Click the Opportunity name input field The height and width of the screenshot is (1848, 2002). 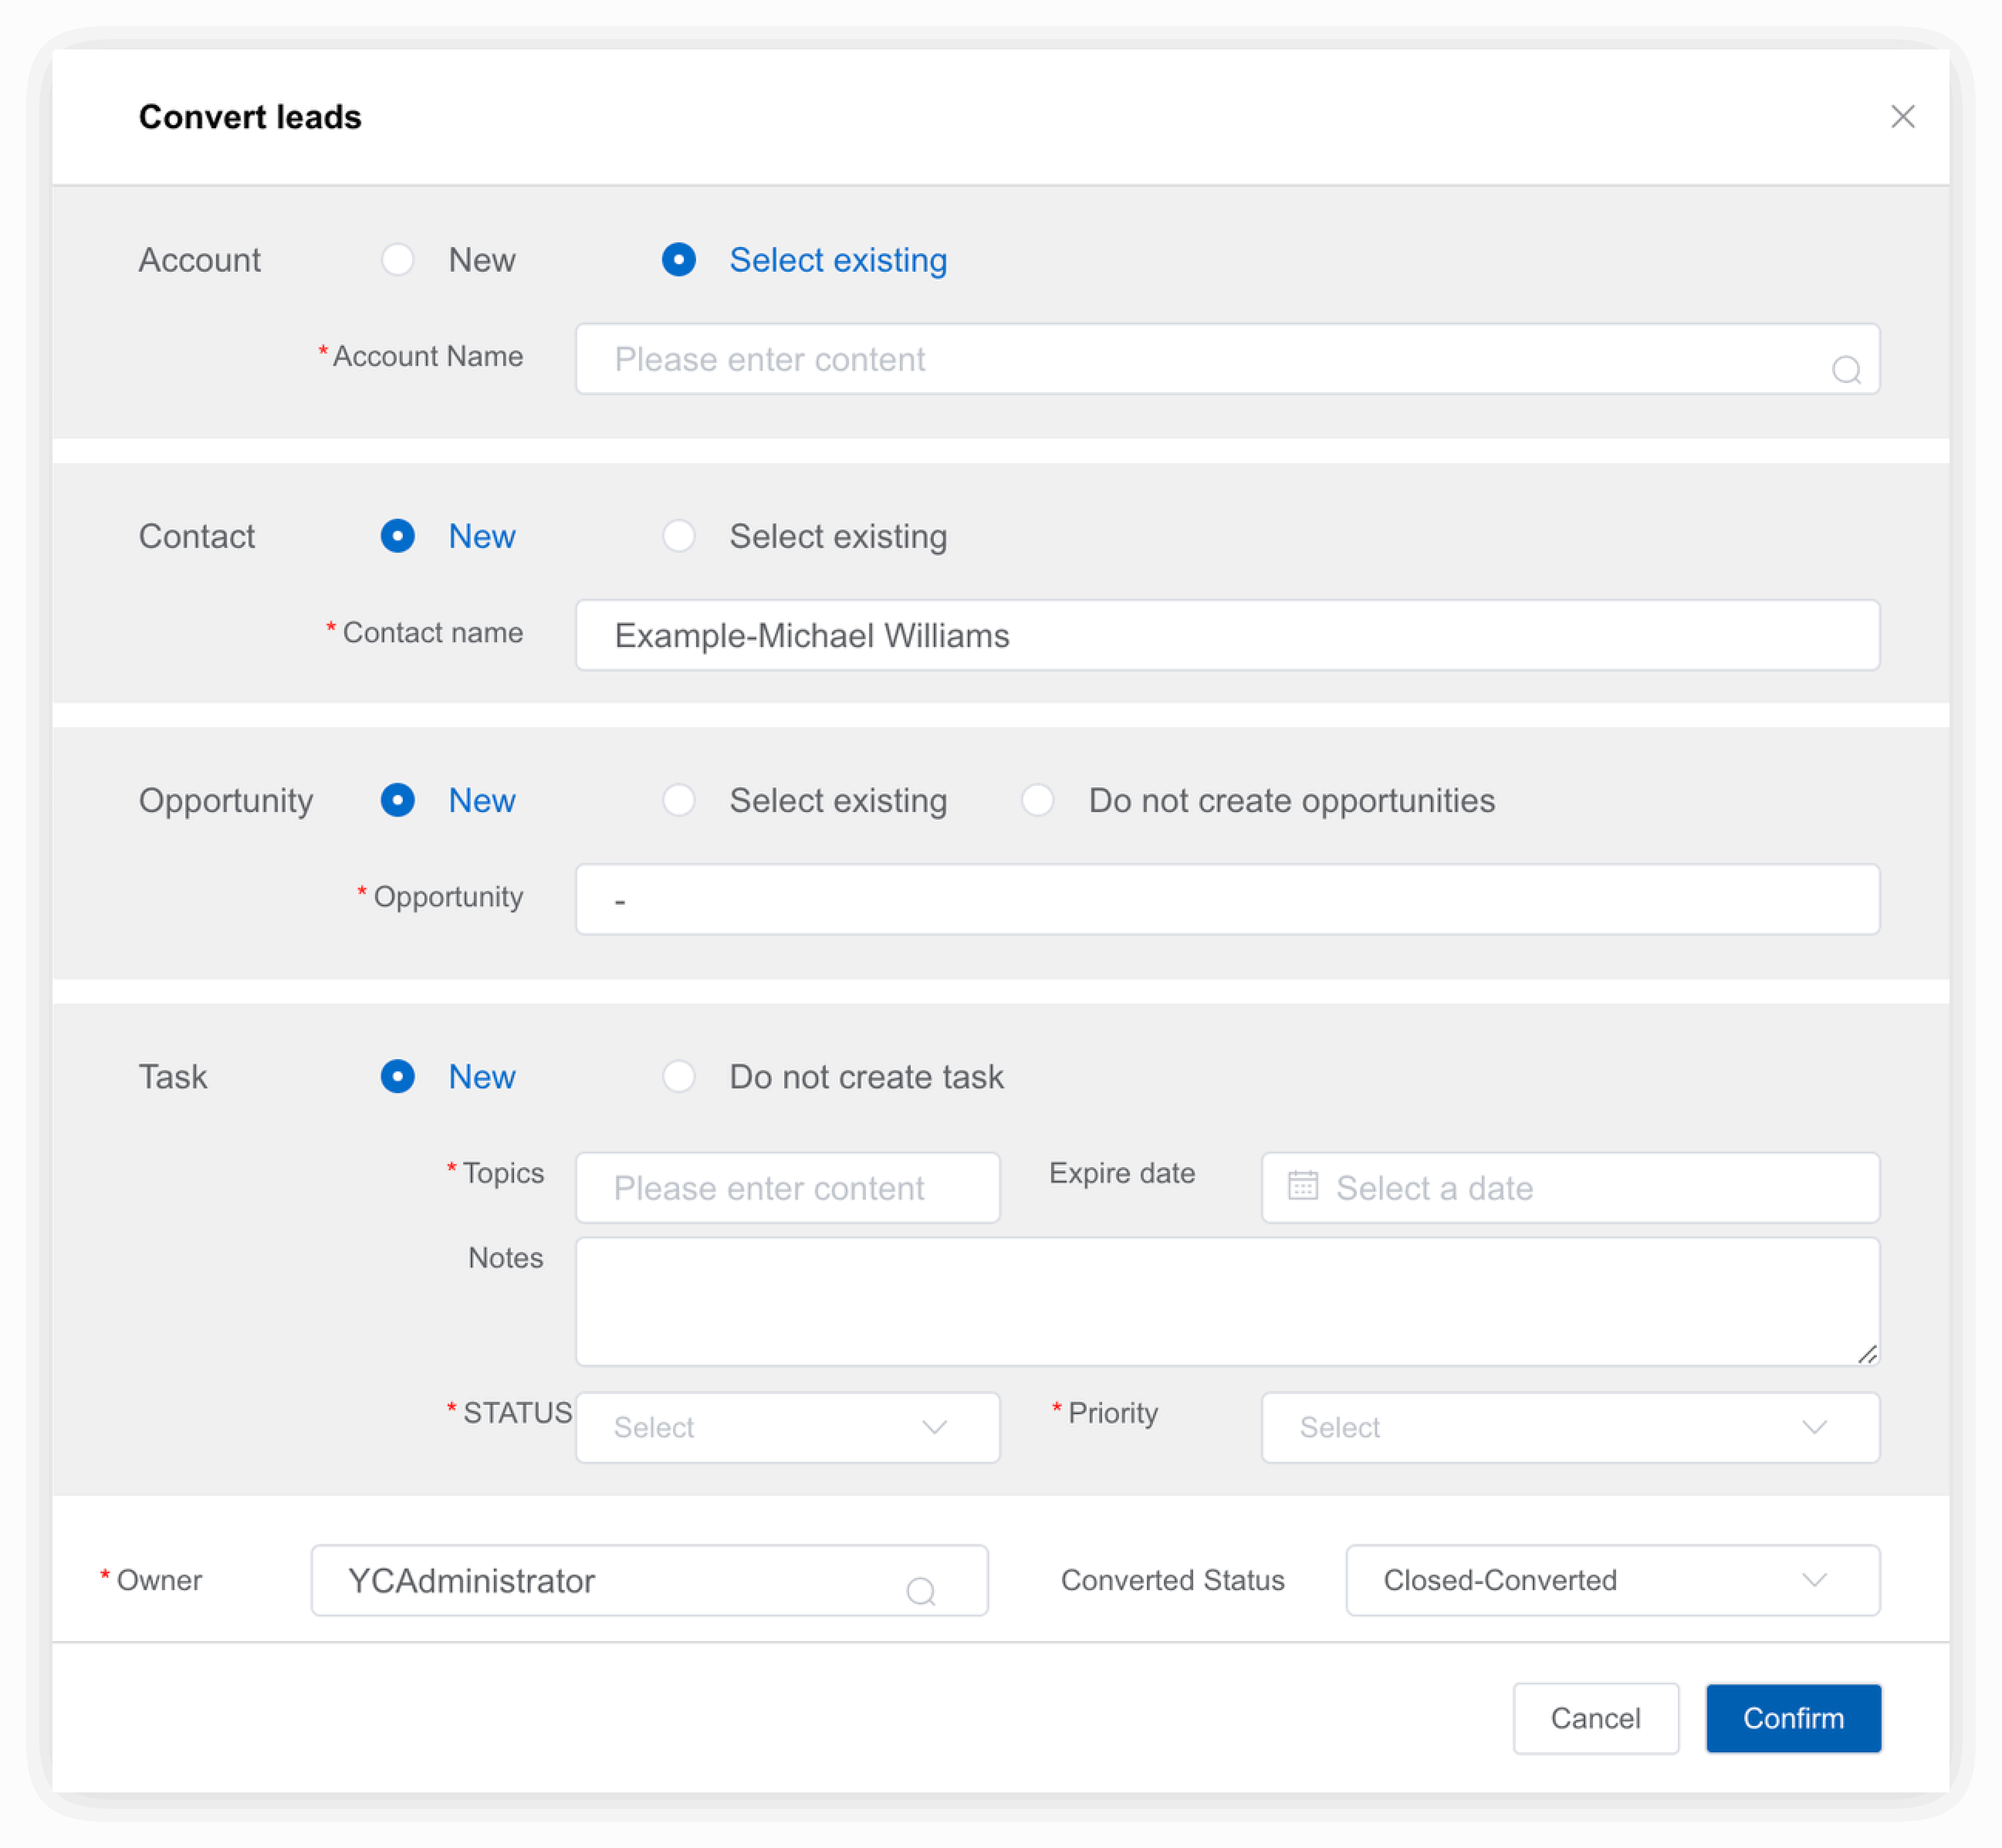pyautogui.click(x=1226, y=899)
